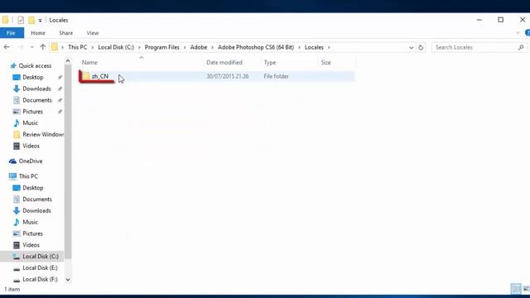530x298 pixels.
Task: Expand chevron after Program Files breadcrumb
Action: [185, 47]
